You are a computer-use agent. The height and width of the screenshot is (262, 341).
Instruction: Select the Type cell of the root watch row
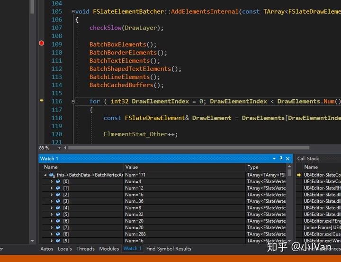pos(266,175)
